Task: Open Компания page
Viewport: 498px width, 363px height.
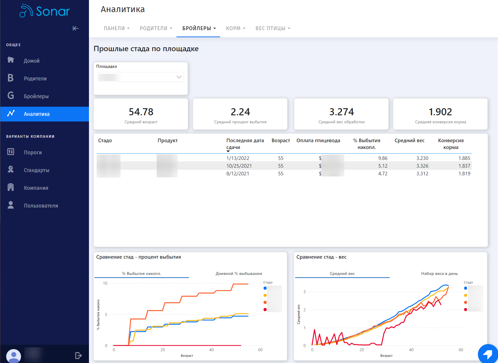Action: 36,188
